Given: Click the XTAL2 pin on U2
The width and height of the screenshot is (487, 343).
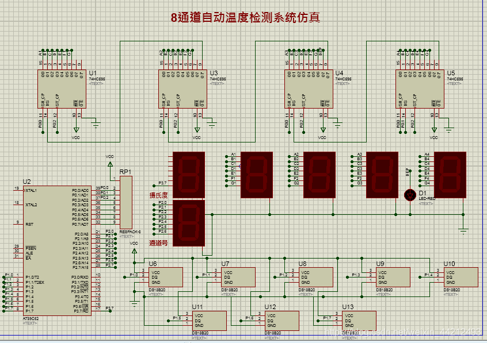Looking at the screenshot, I should tap(31, 205).
